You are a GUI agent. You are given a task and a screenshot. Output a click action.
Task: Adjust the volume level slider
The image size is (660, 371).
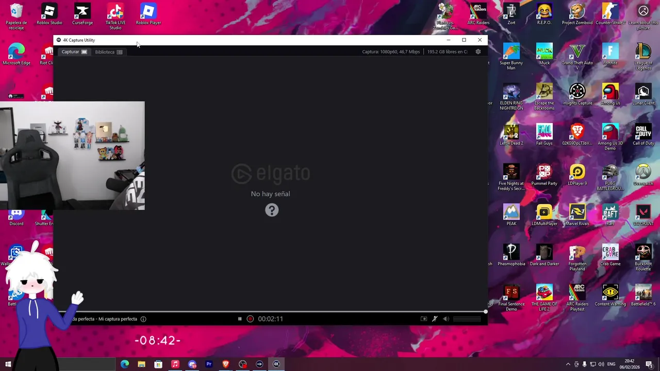click(x=467, y=319)
